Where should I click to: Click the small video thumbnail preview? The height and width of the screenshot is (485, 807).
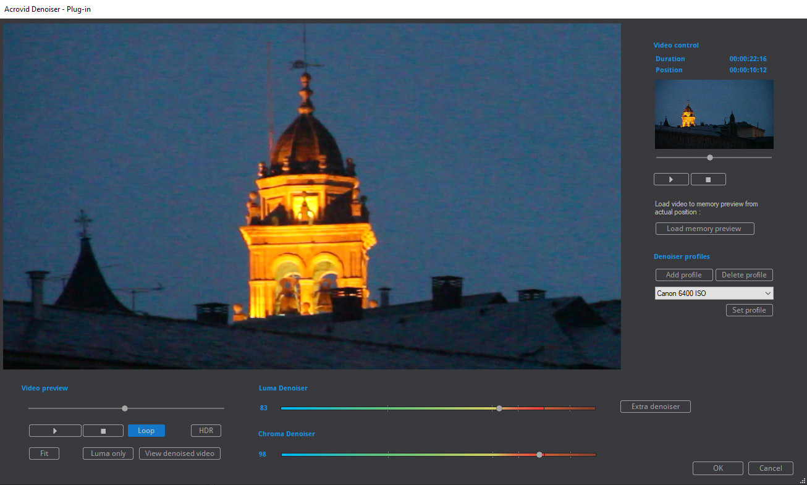[x=714, y=114]
